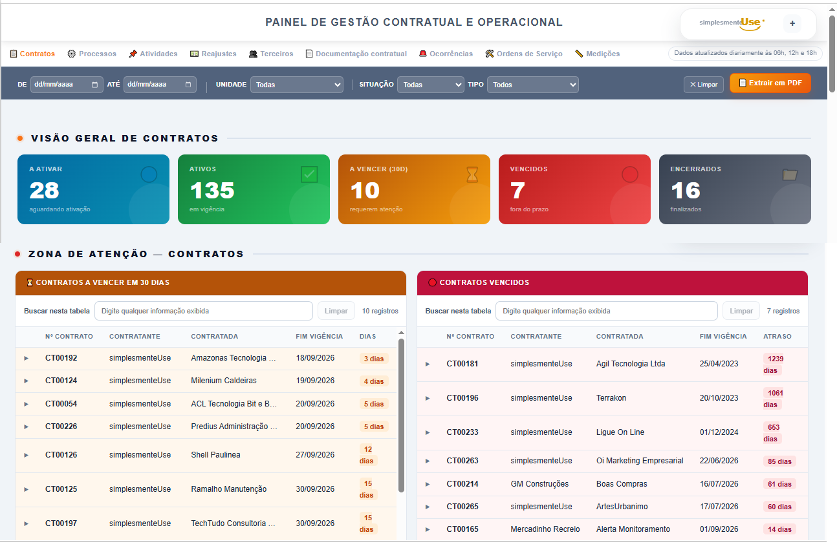Click the ENCERRADOS card folder icon

[790, 174]
